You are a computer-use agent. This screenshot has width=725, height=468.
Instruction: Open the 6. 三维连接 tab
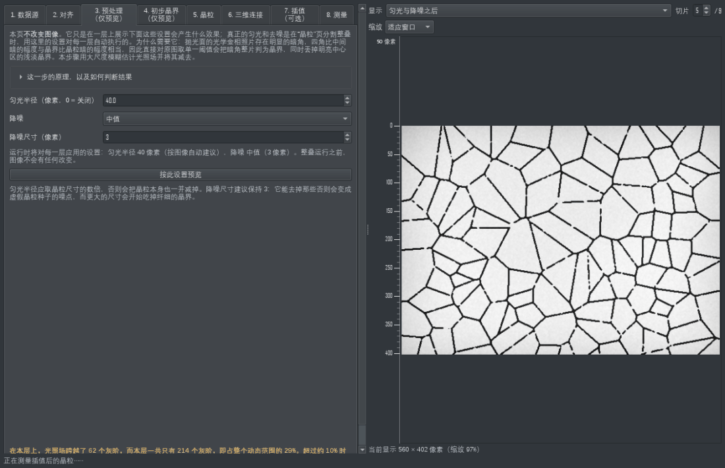[246, 15]
